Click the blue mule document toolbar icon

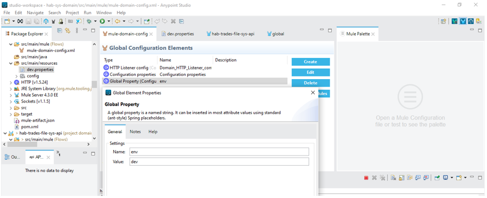pos(79,21)
